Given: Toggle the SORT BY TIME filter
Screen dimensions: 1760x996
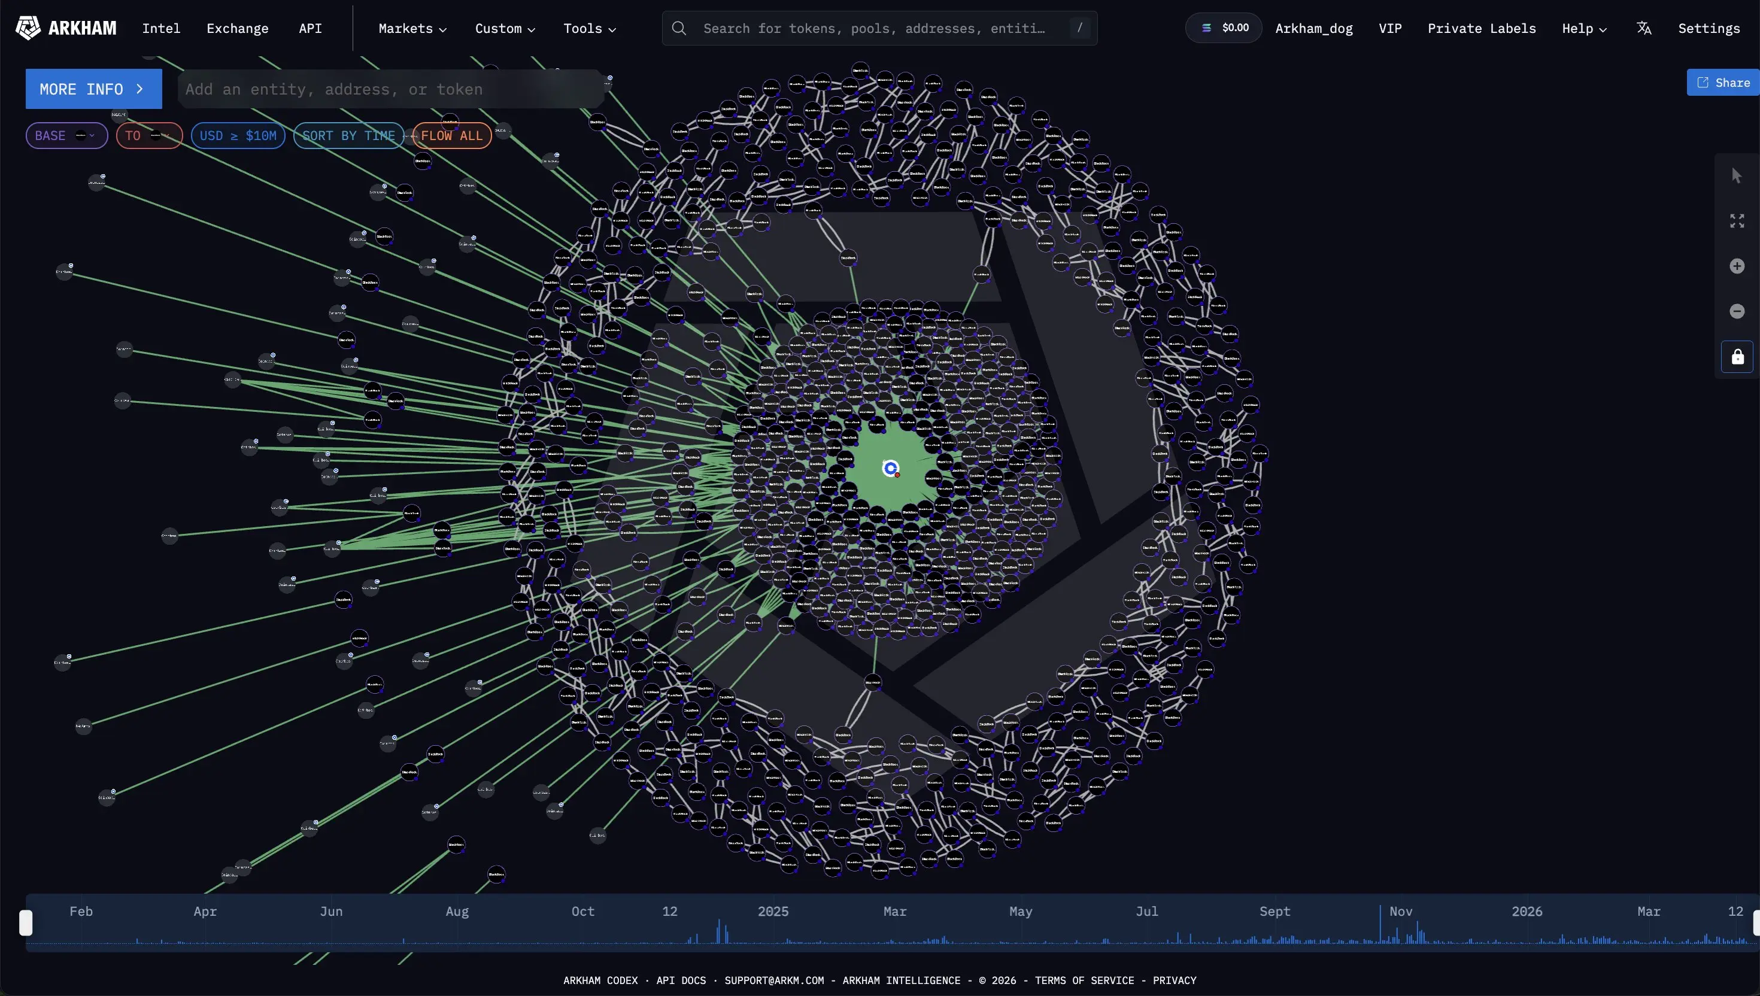Looking at the screenshot, I should (348, 135).
